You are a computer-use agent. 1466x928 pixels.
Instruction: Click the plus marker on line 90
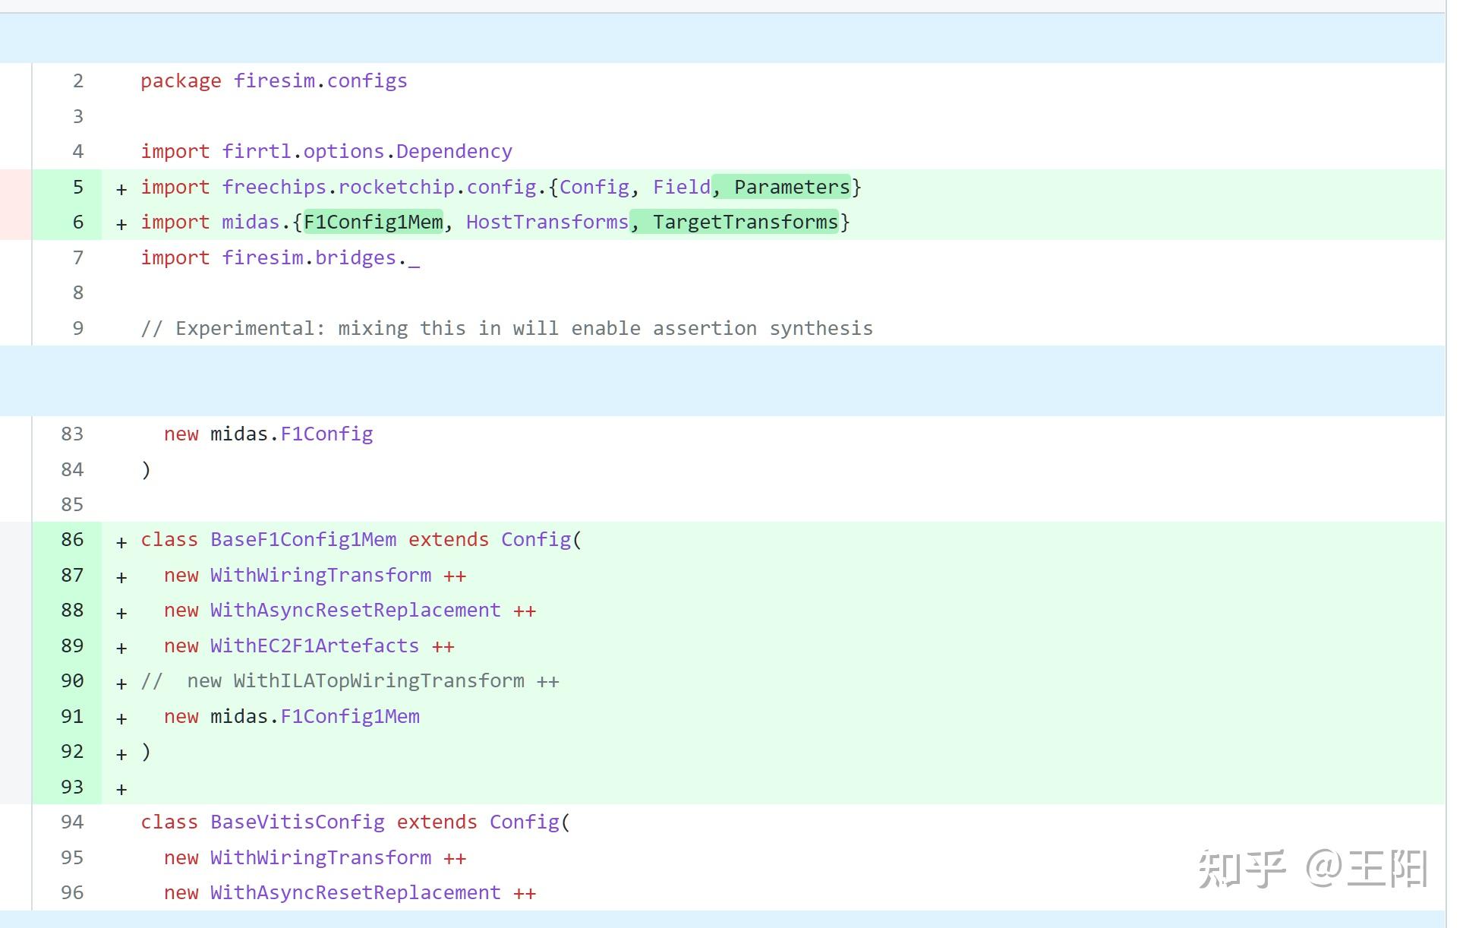(121, 683)
